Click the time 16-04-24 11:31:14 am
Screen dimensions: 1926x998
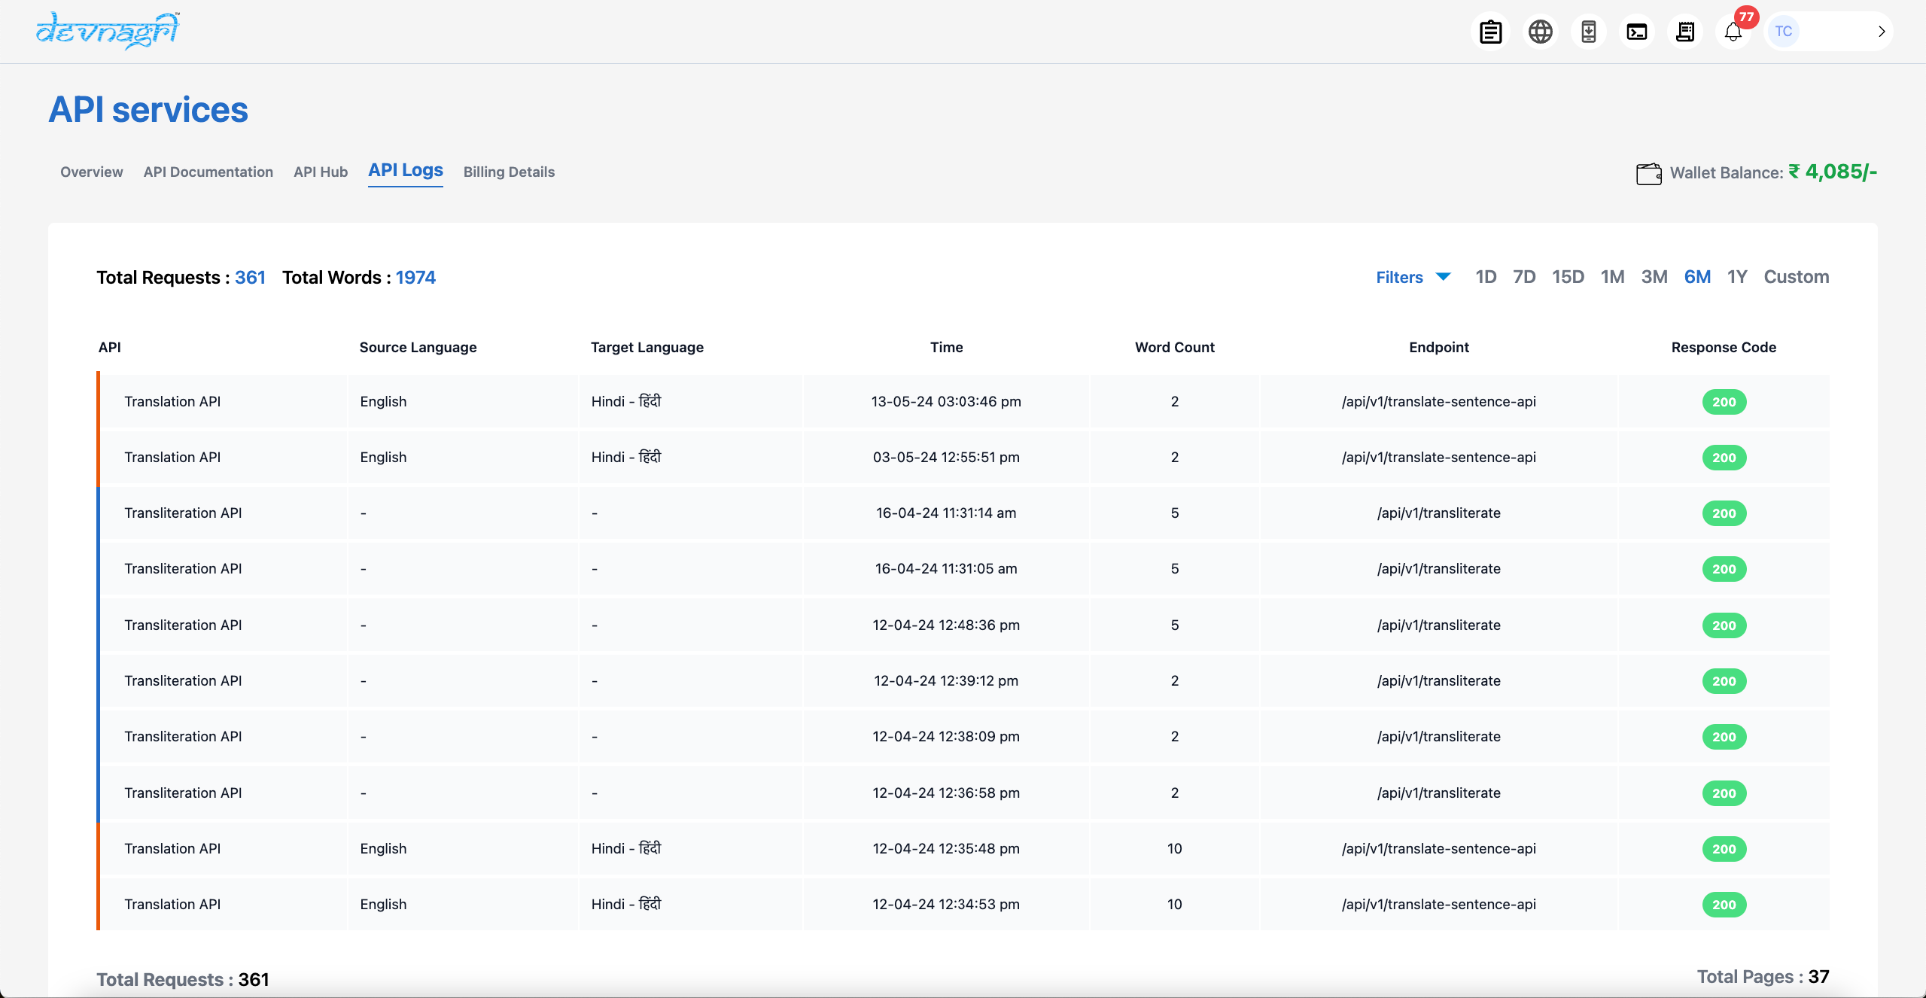946,513
